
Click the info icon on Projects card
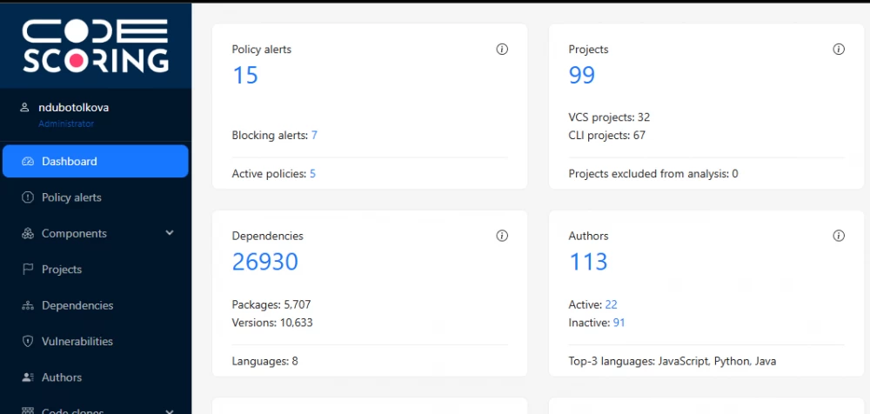click(839, 50)
